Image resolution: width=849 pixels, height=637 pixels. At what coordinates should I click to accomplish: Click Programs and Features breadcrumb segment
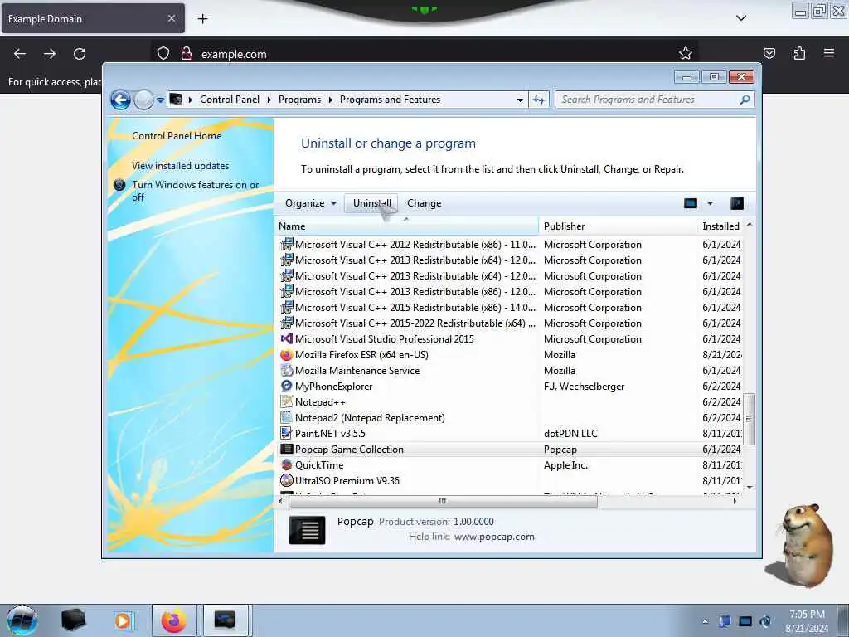click(390, 100)
